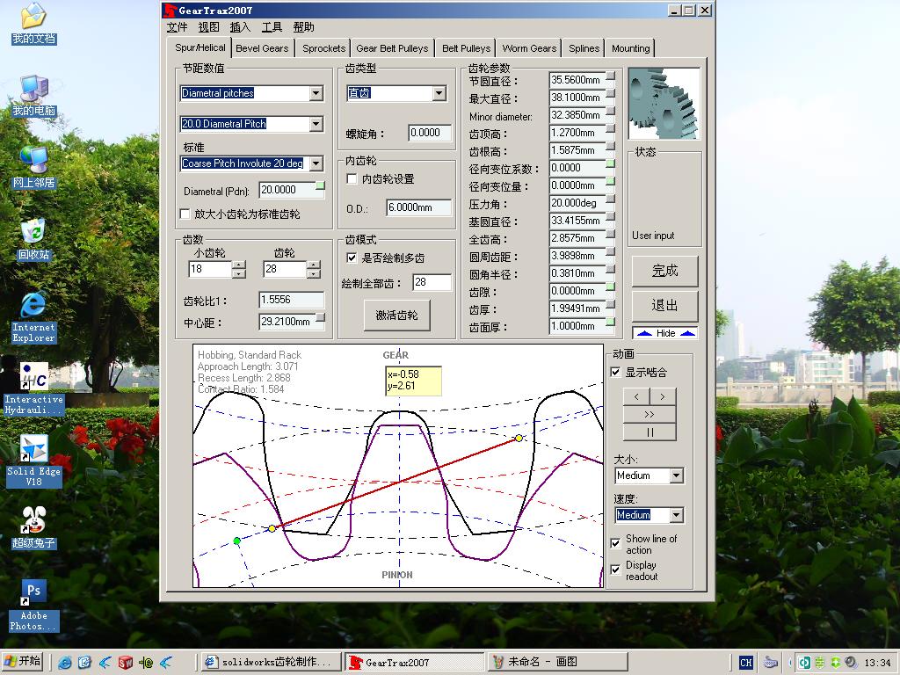Screen dimensions: 900x675
Task: Open the Coarse Pitch Involute 20 deg dropdown
Action: coord(316,163)
